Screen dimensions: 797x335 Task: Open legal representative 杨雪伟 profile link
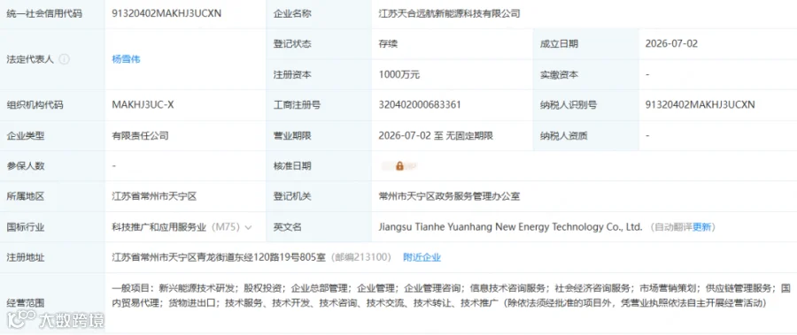click(x=126, y=59)
